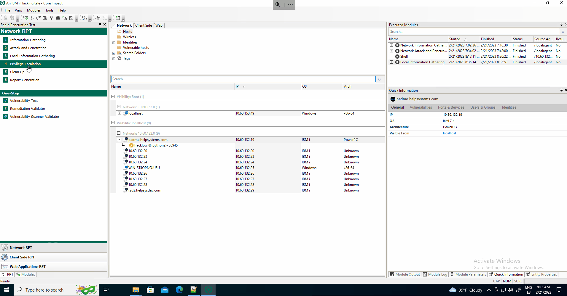Expand the Identities folder tree node
The height and width of the screenshot is (296, 567).
click(114, 43)
